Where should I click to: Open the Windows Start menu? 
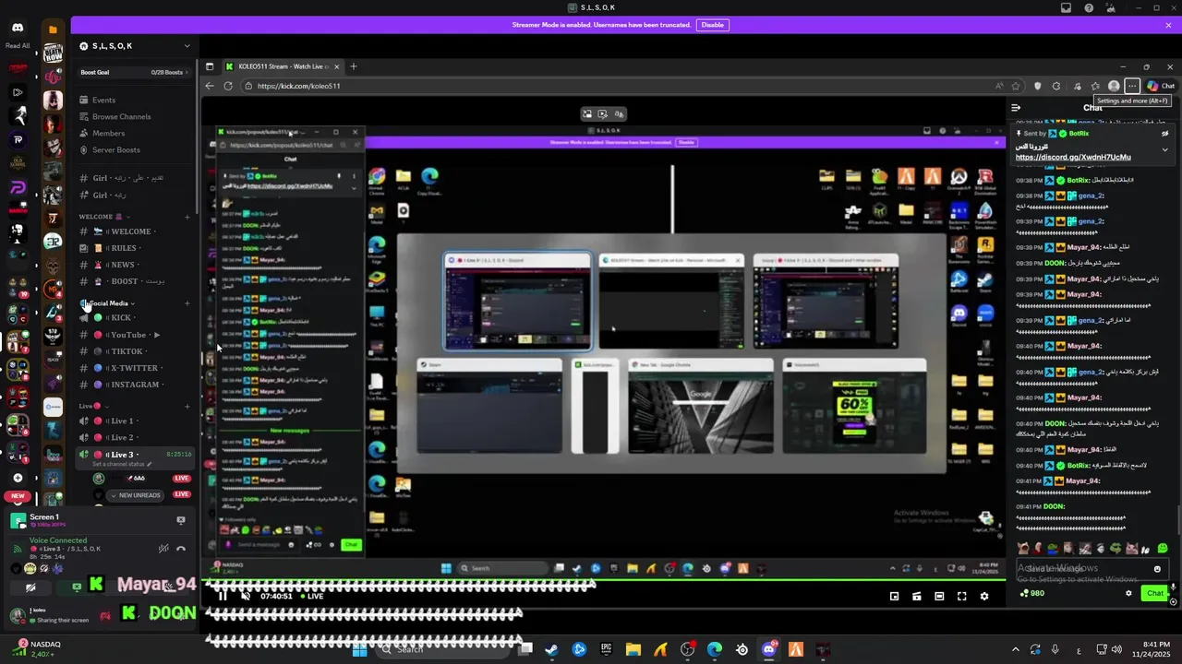pyautogui.click(x=360, y=649)
